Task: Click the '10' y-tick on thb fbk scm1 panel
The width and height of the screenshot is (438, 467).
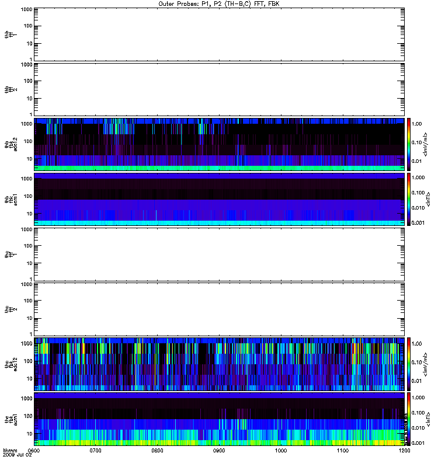Action: [30, 214]
